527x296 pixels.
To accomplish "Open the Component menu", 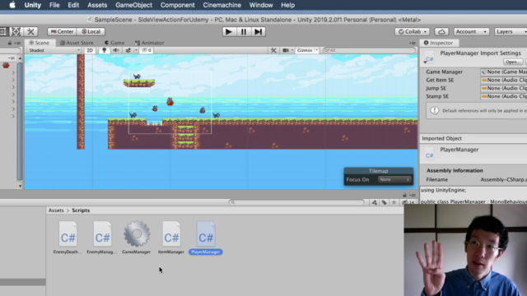I will [x=178, y=5].
